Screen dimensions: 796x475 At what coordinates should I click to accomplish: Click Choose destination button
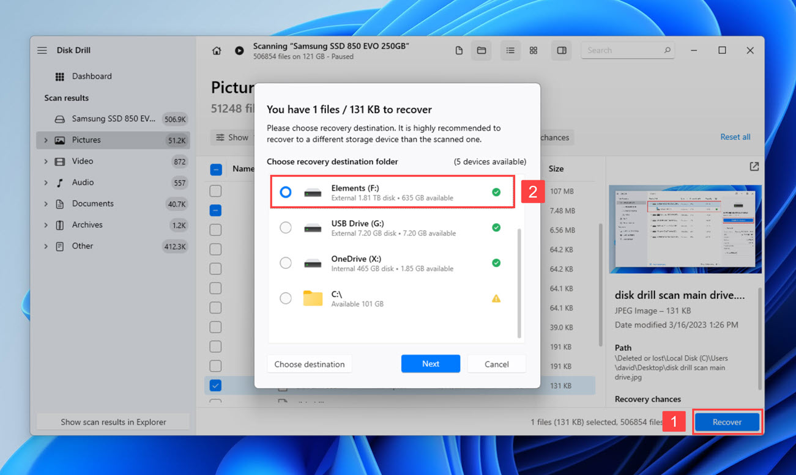(309, 364)
